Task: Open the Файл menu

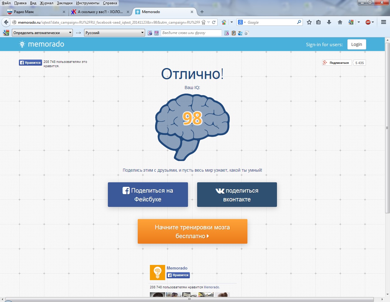Action: 6,3
